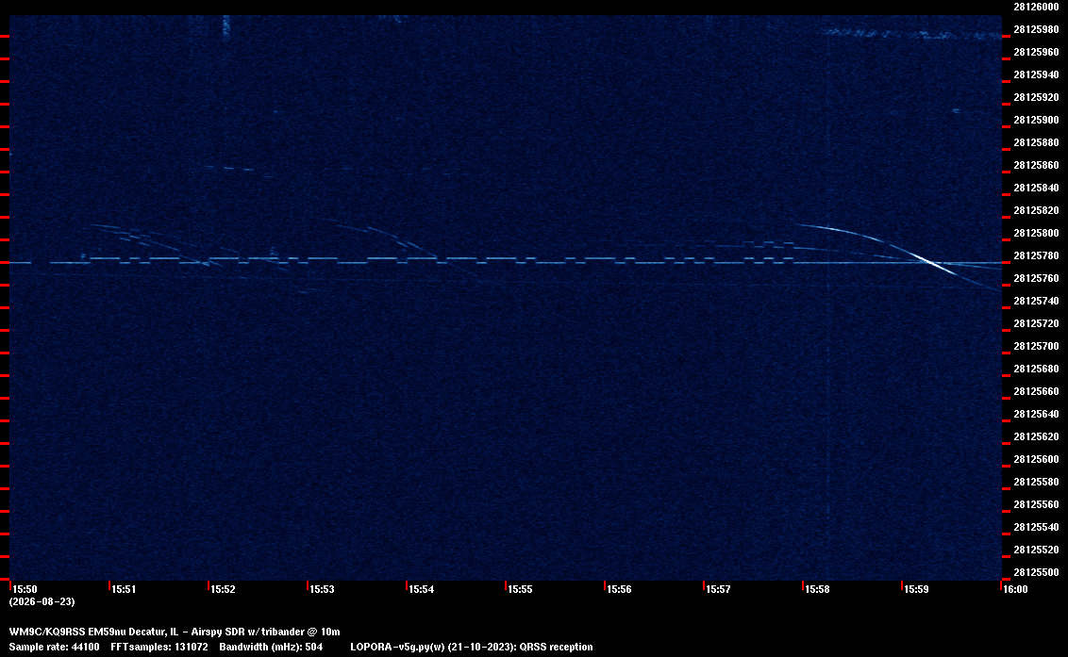Click the (2026-08-23) date text
Screen dimensions: 1068x657
[42, 601]
